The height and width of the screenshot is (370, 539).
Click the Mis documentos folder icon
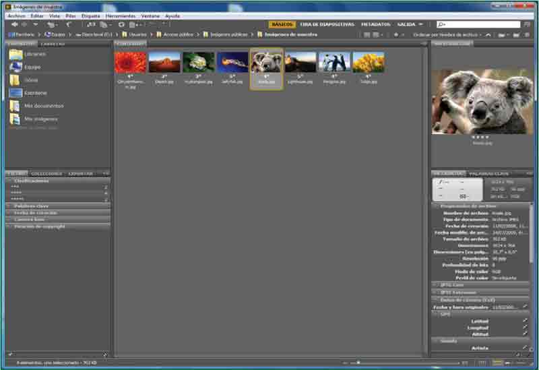coord(15,106)
